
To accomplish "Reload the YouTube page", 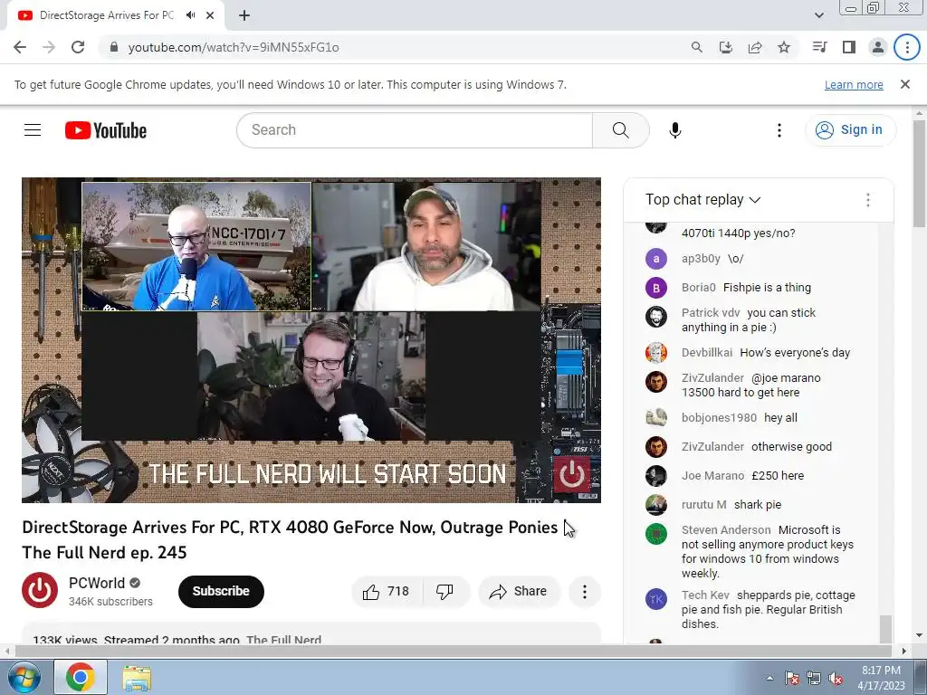I will [x=78, y=47].
